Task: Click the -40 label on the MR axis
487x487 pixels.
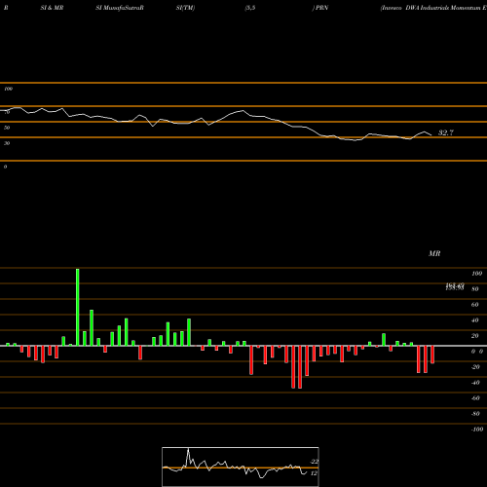Action: pyautogui.click(x=475, y=383)
